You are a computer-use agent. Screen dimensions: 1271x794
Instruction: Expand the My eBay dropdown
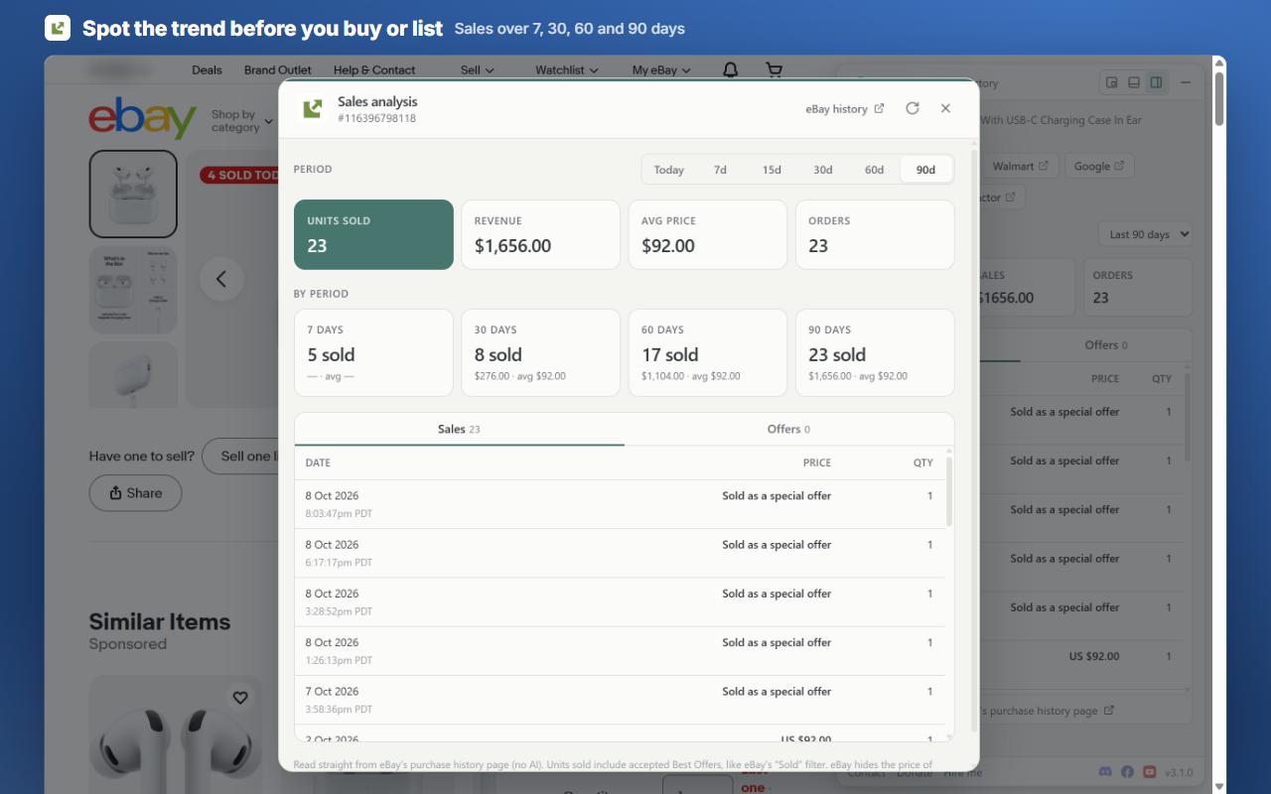point(661,69)
